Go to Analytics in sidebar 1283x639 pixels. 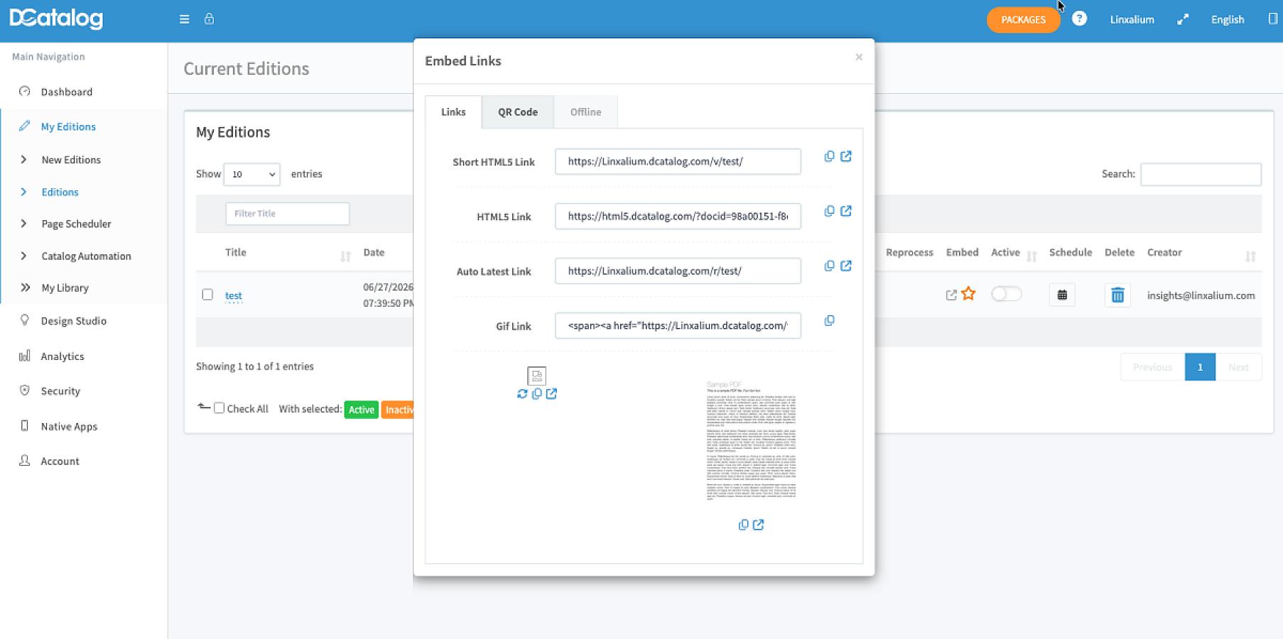(x=63, y=356)
